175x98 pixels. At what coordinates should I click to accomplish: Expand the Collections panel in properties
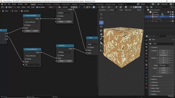point(154,82)
